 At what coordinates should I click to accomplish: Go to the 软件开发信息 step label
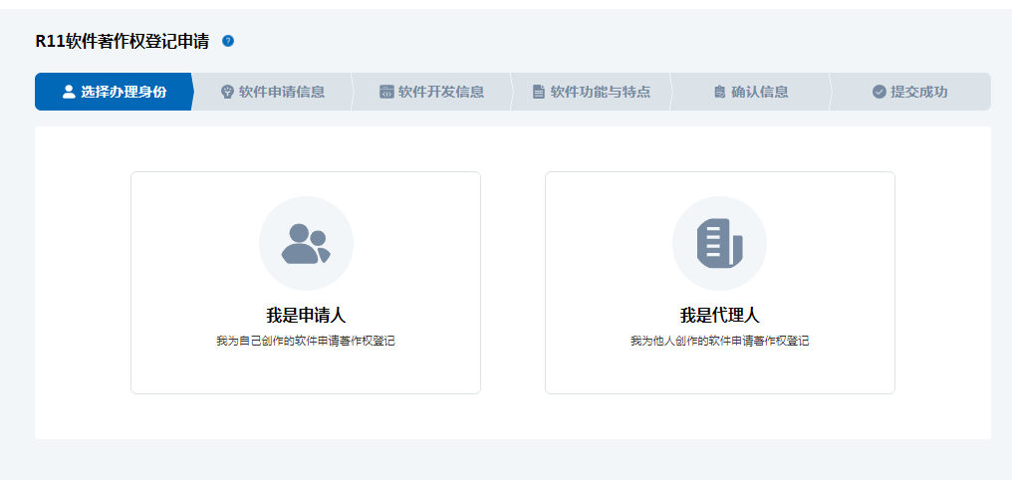tap(441, 92)
